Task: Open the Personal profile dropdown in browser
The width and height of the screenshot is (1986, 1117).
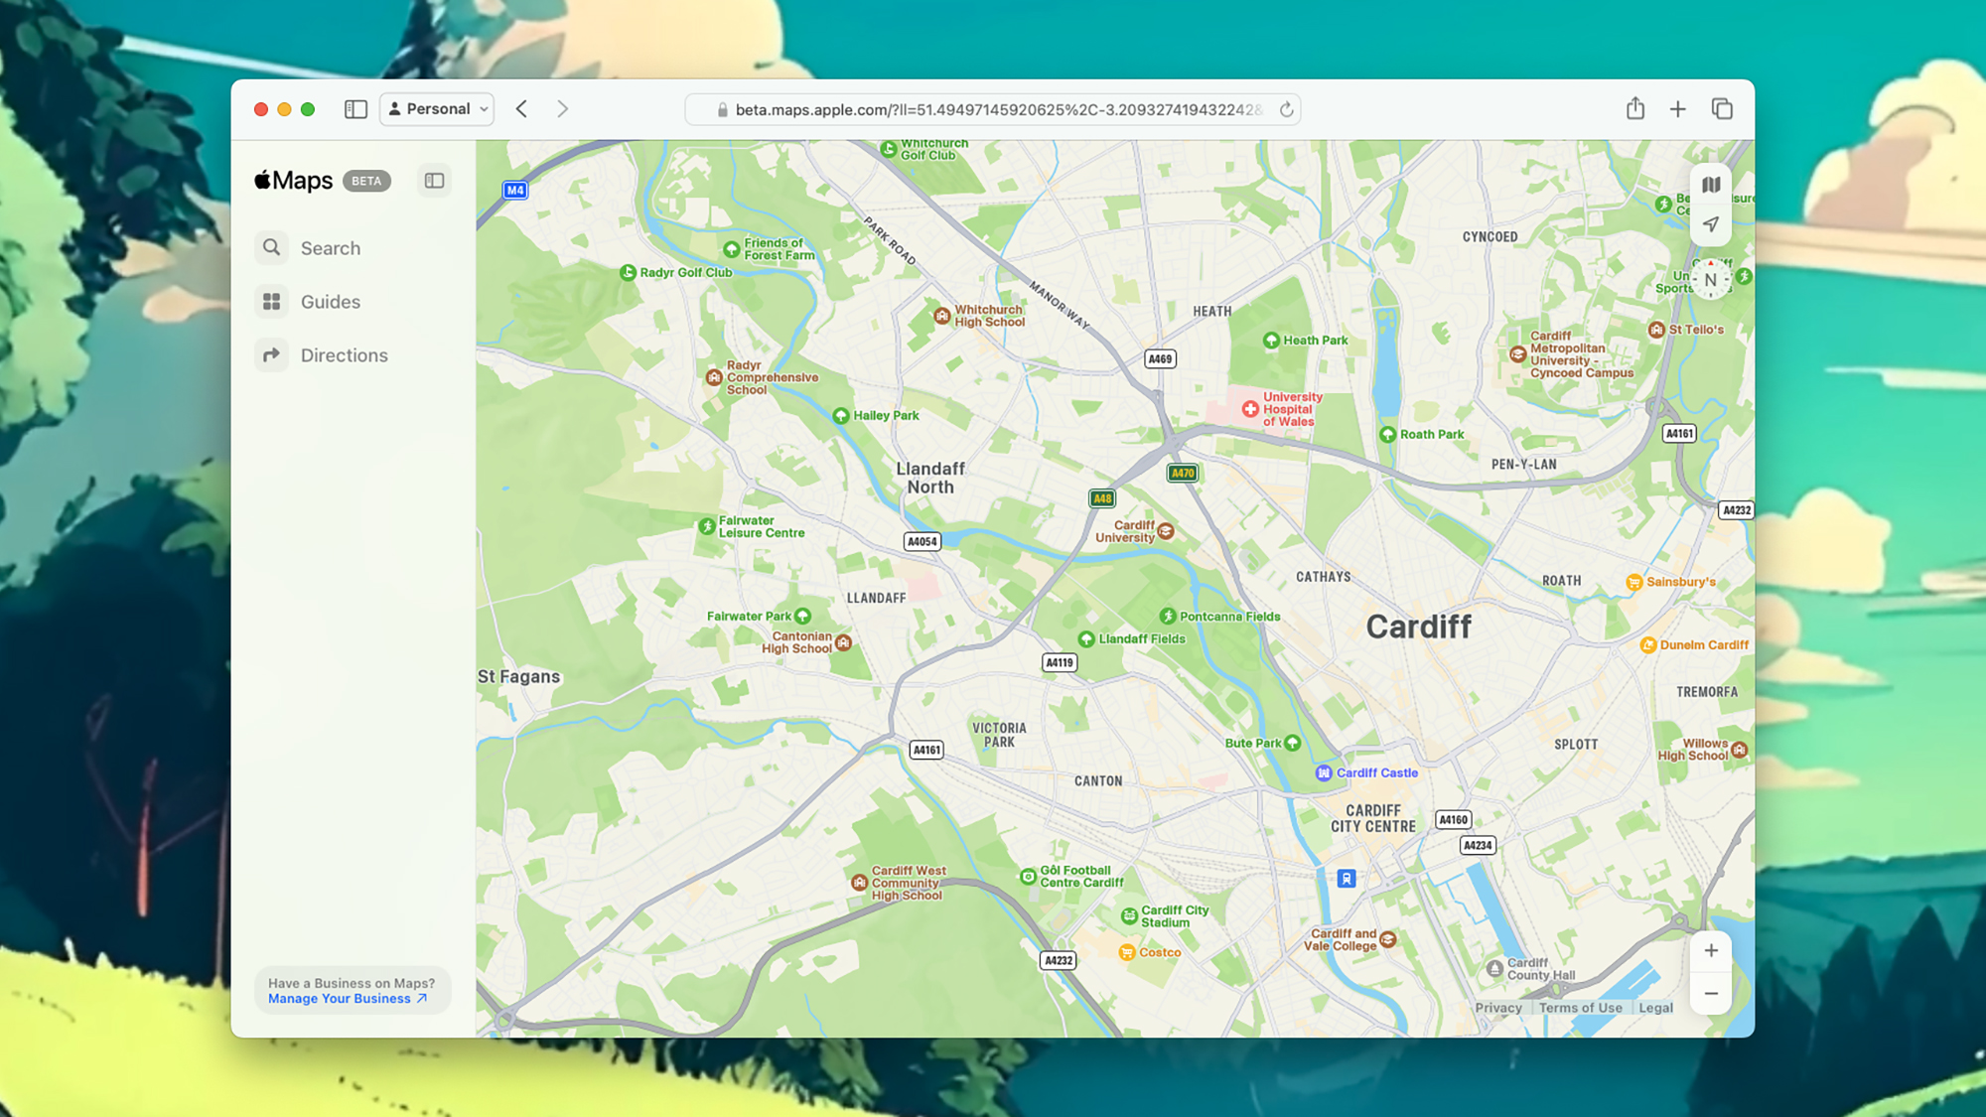Action: tap(437, 109)
